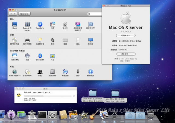
Task: Open the purple gear podcast icon in Dock
Action: [x=11, y=115]
